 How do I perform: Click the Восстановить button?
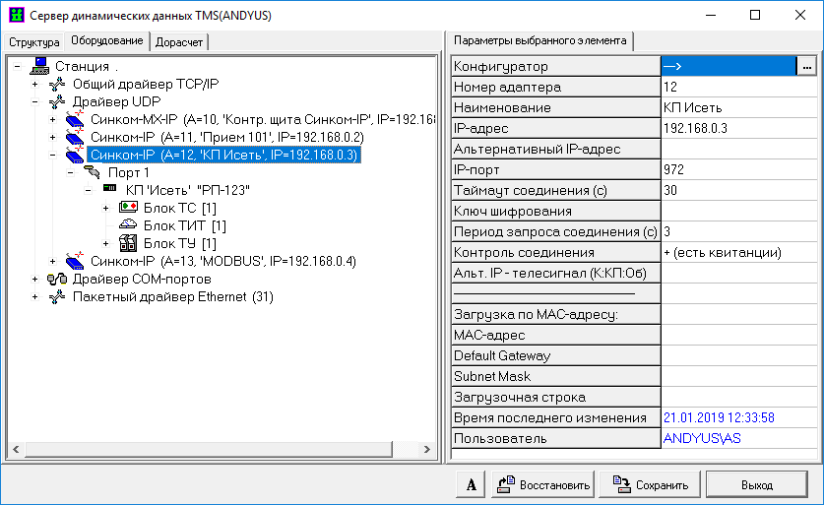[542, 484]
